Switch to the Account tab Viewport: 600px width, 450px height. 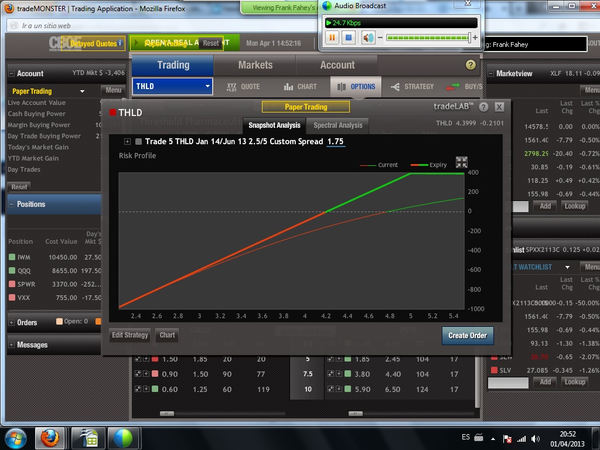[x=337, y=65]
